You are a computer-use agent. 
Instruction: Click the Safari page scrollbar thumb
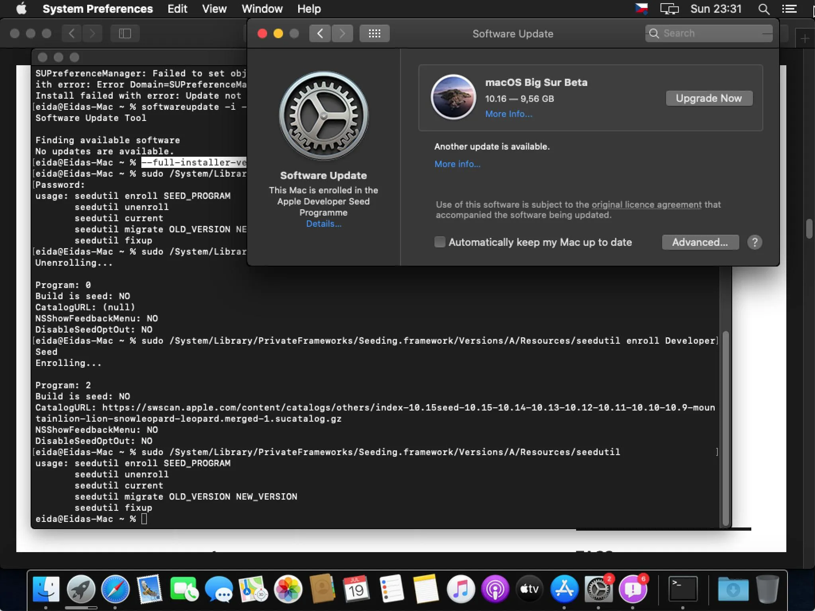tap(809, 229)
